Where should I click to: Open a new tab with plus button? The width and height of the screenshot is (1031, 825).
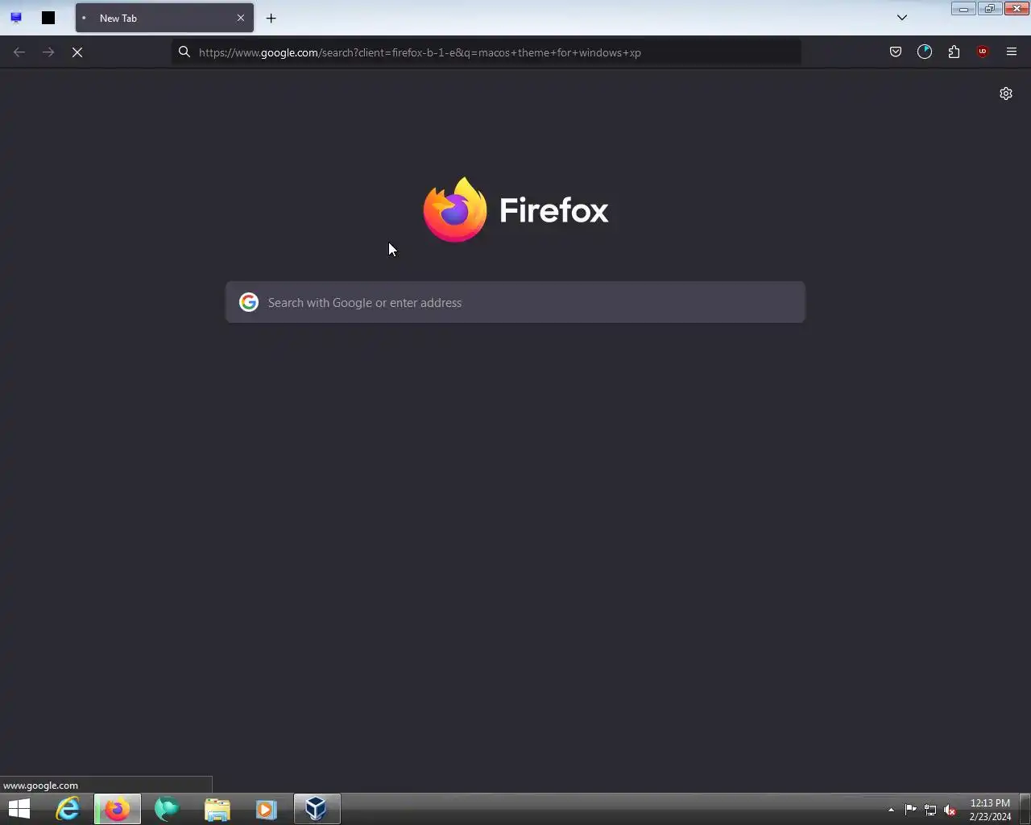pyautogui.click(x=271, y=18)
